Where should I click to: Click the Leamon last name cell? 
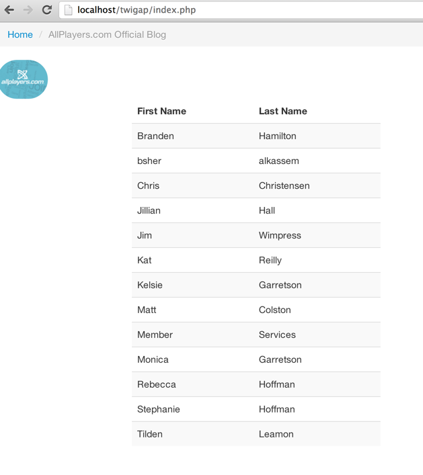(276, 434)
